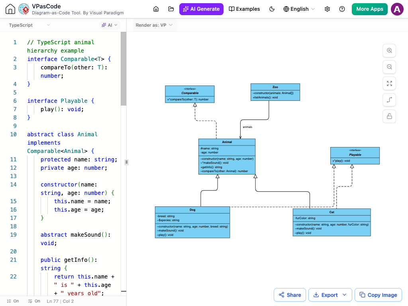Expand the AI dropdown above editor
This screenshot has height=306, width=408.
[x=110, y=25]
